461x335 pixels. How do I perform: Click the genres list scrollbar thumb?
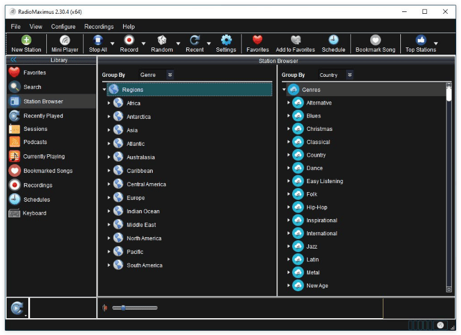coord(448,94)
